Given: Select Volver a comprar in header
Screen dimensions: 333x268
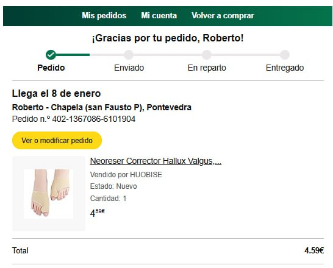Looking at the screenshot, I should coord(223,16).
